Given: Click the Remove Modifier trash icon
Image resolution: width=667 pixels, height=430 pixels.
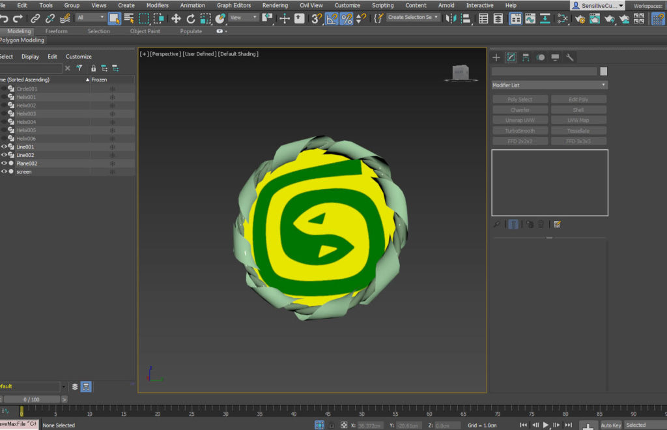Looking at the screenshot, I should point(541,223).
